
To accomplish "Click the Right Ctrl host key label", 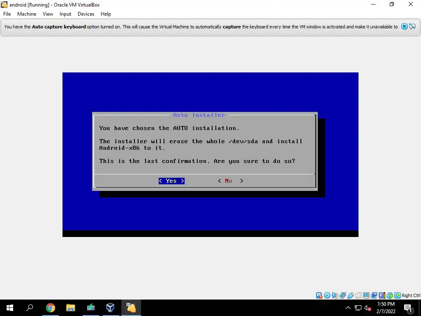I will [x=411, y=295].
